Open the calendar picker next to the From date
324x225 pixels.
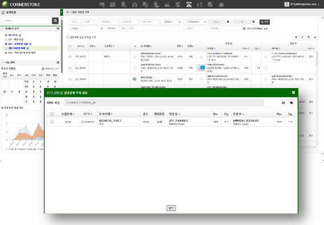tap(228, 22)
